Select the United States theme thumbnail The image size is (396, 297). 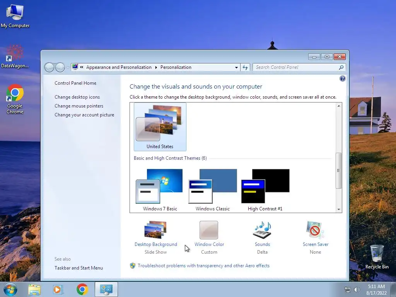160,126
